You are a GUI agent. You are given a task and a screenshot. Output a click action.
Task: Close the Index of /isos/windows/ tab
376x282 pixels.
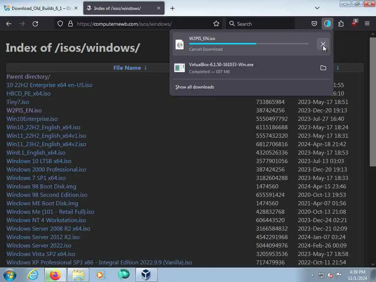(159, 8)
